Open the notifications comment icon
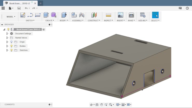Viewport: 192px width, 108px height. point(180,8)
